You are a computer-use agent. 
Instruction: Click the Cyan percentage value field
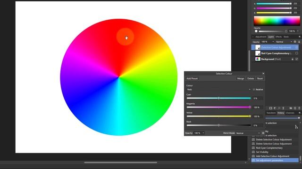(x=258, y=98)
